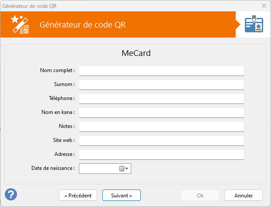Focus the Surnom text field

(x=162, y=85)
